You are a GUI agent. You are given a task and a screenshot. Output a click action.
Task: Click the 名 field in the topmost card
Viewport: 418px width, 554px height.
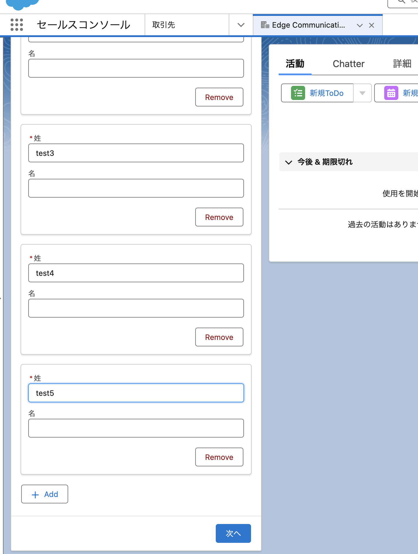[136, 68]
